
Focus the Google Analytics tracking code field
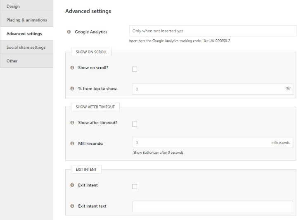pyautogui.click(x=213, y=31)
